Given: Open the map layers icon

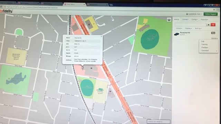Looking at the screenshot, I should coord(169,20).
